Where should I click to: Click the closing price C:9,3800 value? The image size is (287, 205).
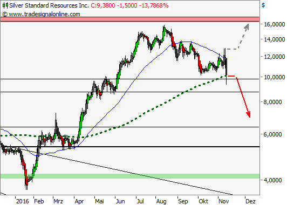click(x=103, y=5)
